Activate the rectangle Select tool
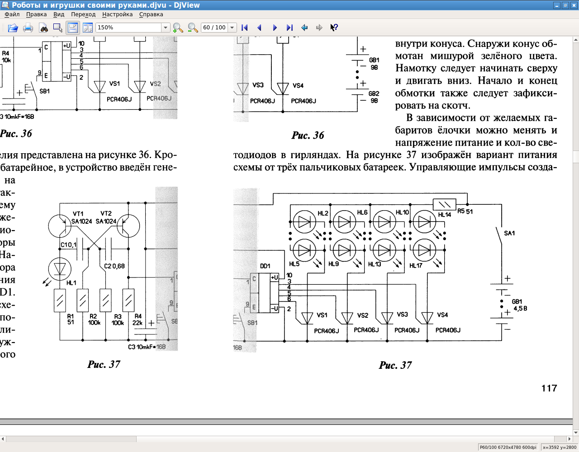Viewport: 579px width, 452px height. tap(58, 28)
